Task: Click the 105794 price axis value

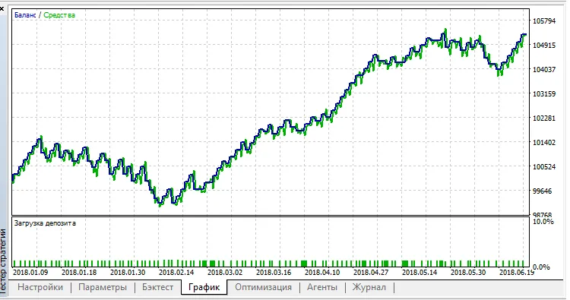Action: pos(544,21)
